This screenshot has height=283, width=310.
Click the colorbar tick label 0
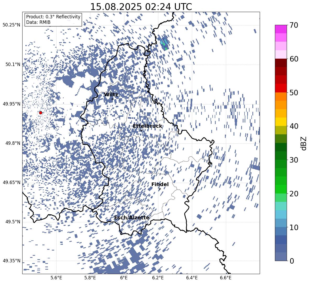pos(292,261)
